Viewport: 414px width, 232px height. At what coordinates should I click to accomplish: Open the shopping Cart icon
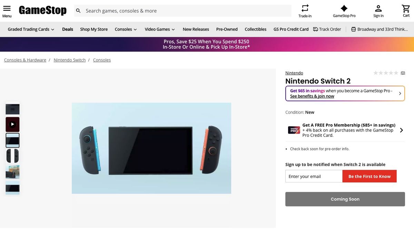pyautogui.click(x=405, y=8)
